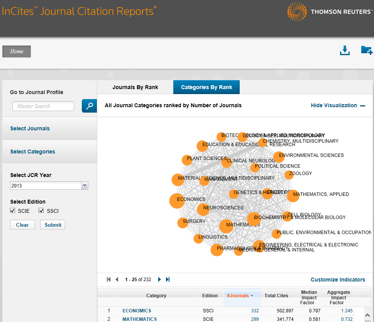Open 299 journals count link
374x322 pixels.
click(255, 319)
